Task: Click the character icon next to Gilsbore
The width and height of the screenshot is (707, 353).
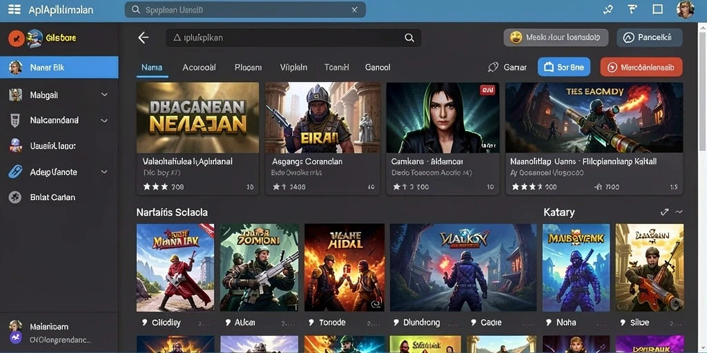Action: pyautogui.click(x=35, y=39)
